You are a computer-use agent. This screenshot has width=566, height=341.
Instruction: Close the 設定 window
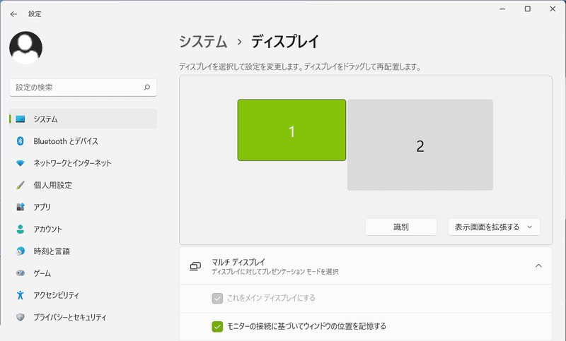click(x=553, y=9)
